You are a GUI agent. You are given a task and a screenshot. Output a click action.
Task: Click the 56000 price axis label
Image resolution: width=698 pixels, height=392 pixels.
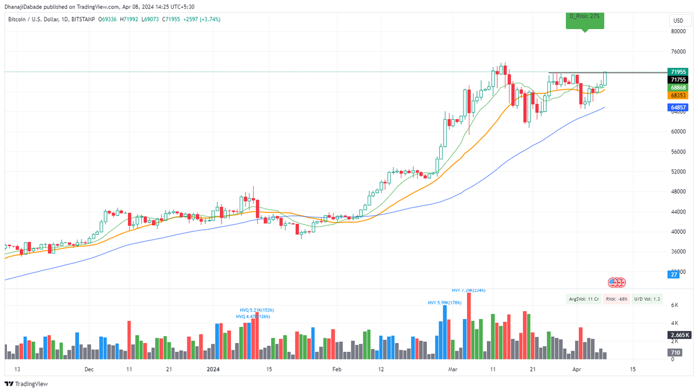pyautogui.click(x=678, y=152)
